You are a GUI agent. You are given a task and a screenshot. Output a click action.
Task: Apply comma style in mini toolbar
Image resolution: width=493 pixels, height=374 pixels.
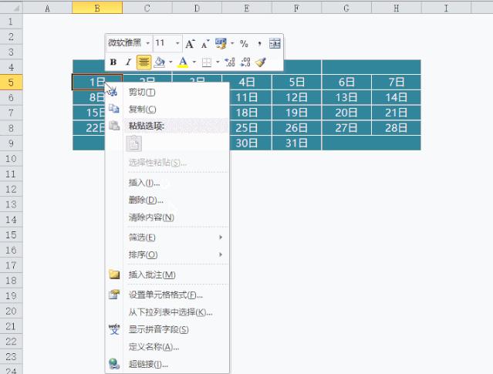(x=259, y=44)
